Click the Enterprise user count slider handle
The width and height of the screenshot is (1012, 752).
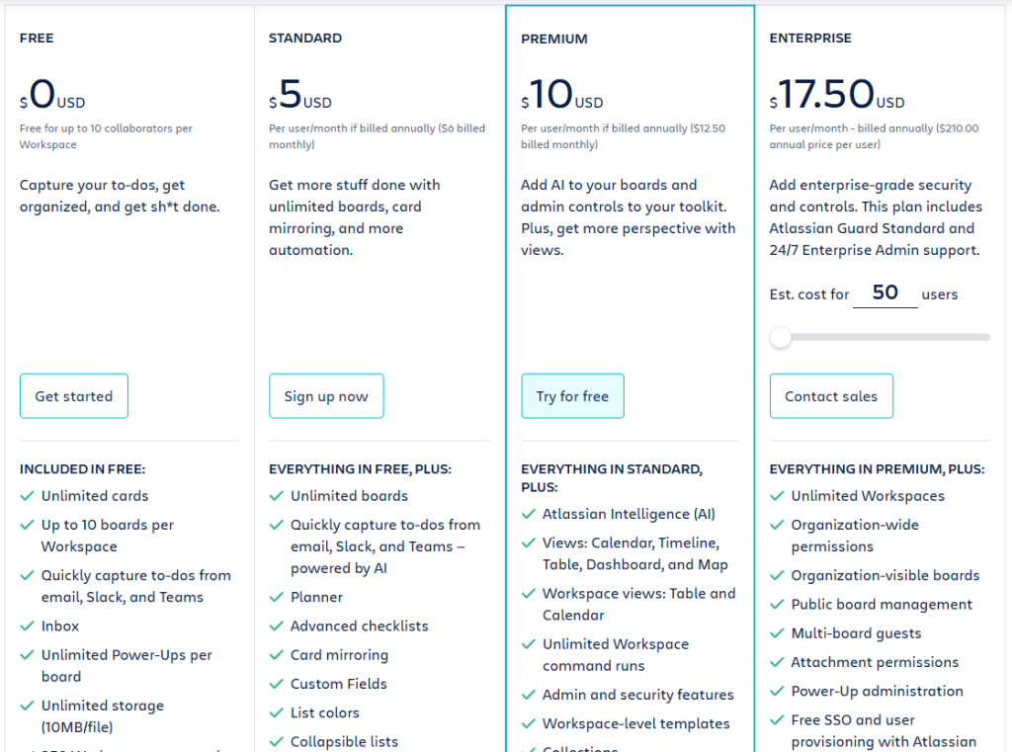781,338
